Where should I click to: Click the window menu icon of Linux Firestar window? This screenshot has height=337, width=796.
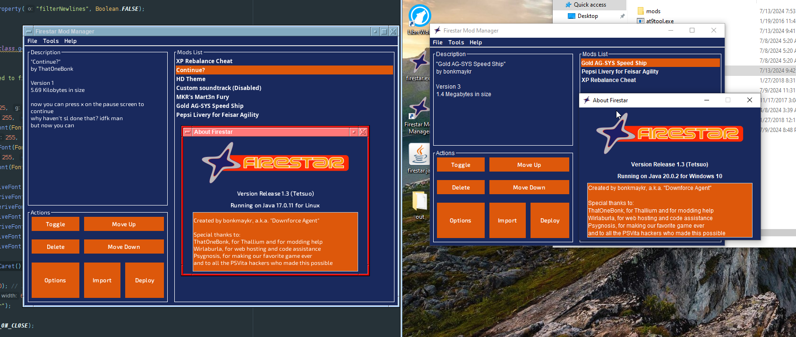tap(29, 32)
